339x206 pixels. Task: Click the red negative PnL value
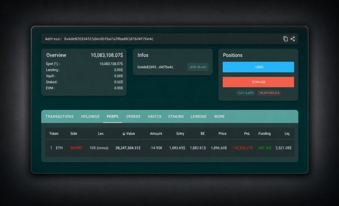(242, 148)
